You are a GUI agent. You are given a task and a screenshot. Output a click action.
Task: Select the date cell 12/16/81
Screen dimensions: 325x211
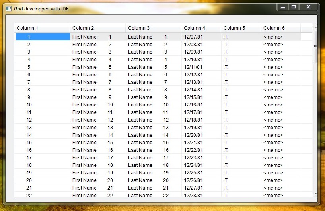pyautogui.click(x=193, y=105)
